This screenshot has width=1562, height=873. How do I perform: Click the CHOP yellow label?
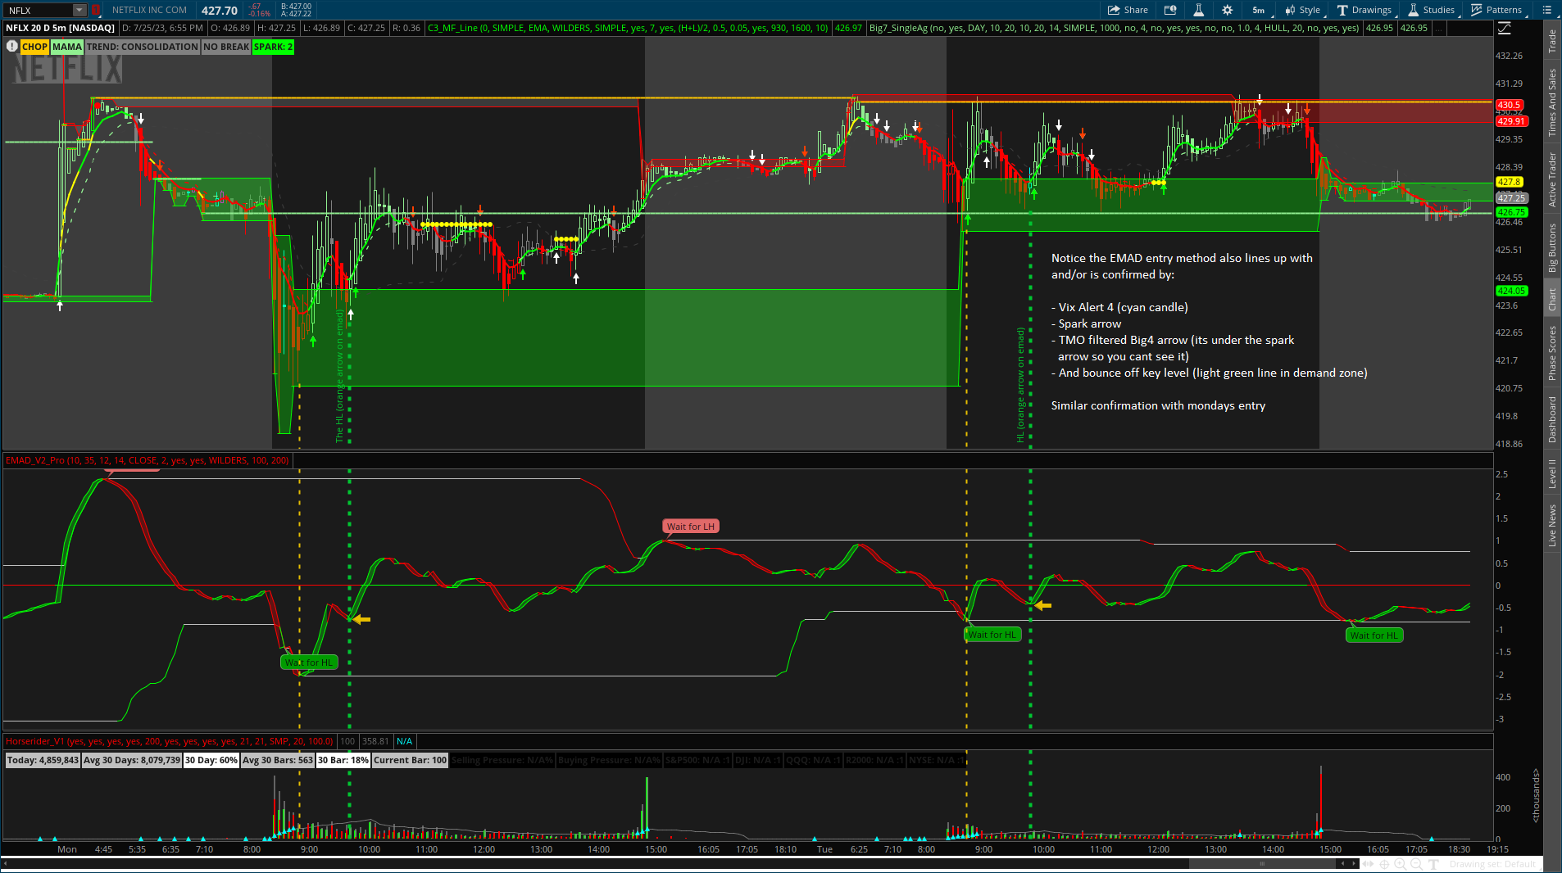pos(34,47)
